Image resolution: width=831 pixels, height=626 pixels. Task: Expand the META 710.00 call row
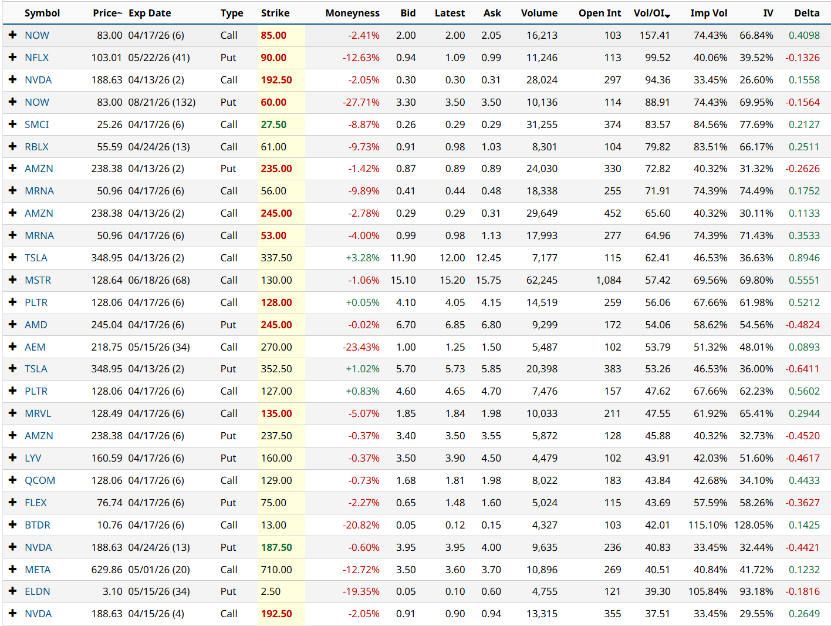[x=12, y=570]
